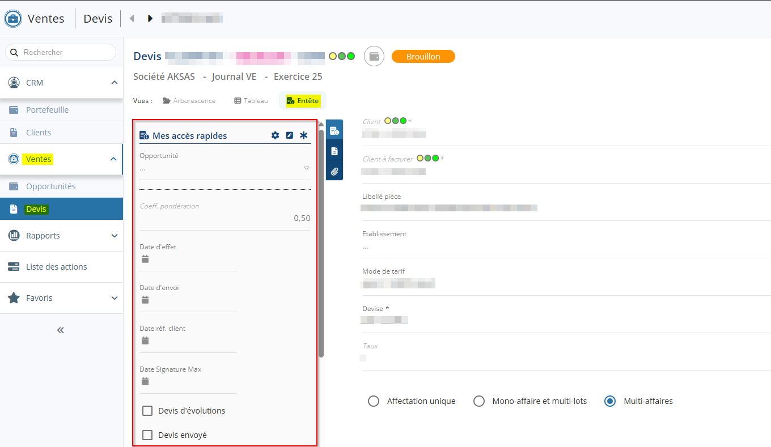Check the Devis d'évolutions checkbox

[147, 411]
